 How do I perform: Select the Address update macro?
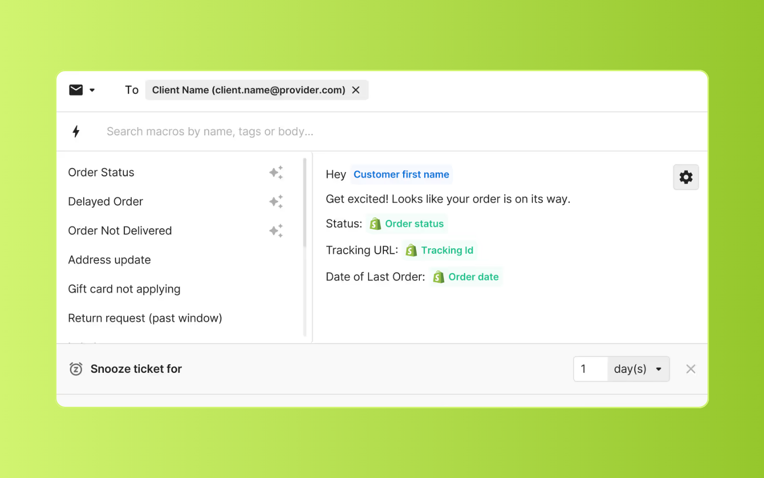pyautogui.click(x=109, y=260)
